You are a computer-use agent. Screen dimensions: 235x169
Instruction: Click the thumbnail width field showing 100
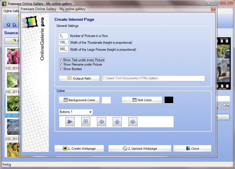63,42
